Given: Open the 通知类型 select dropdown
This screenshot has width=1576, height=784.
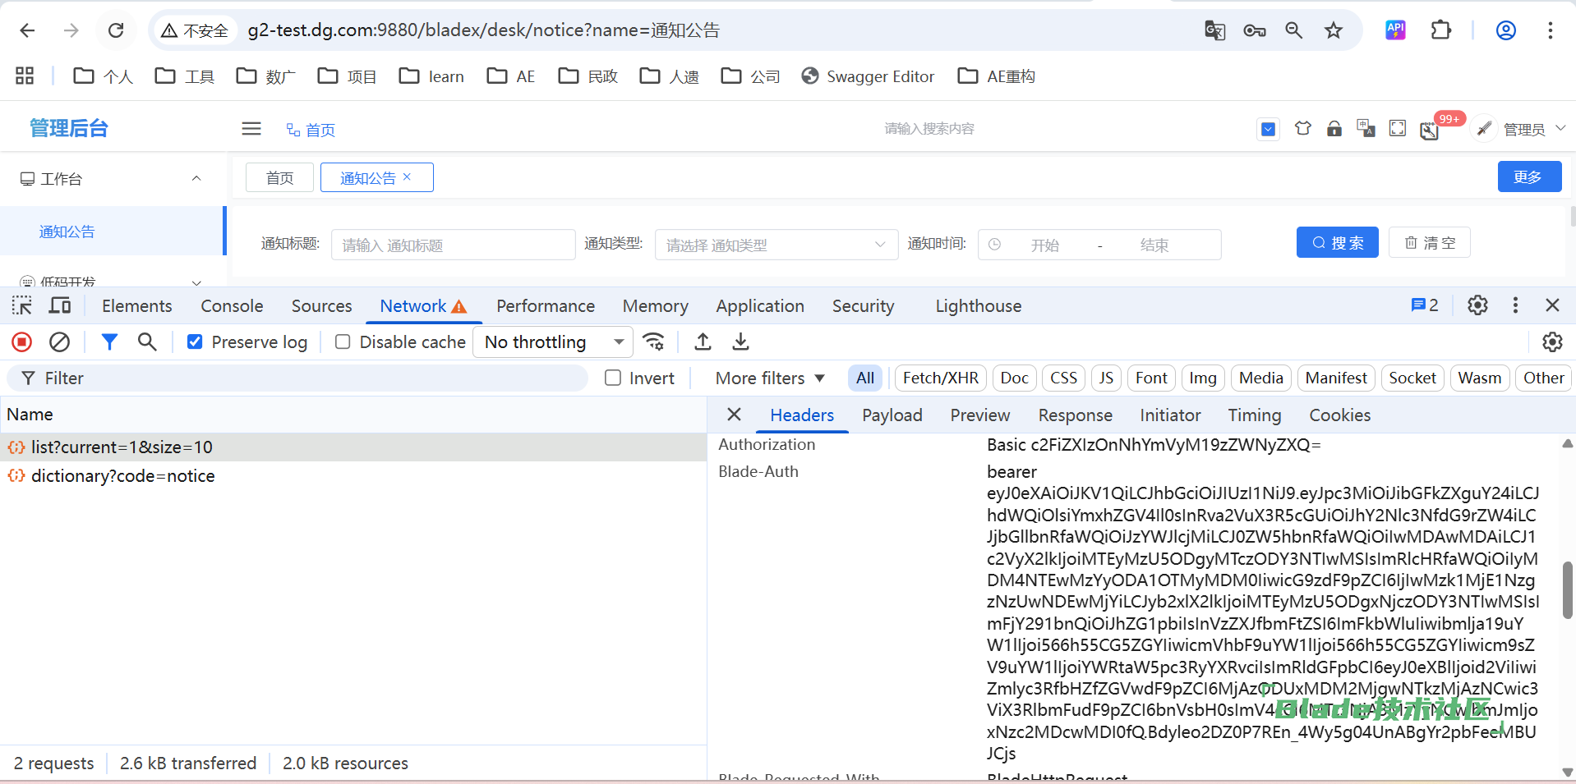Looking at the screenshot, I should (775, 245).
